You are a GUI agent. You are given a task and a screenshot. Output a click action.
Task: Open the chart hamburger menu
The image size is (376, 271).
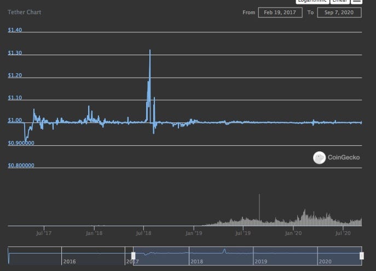pos(357,2)
